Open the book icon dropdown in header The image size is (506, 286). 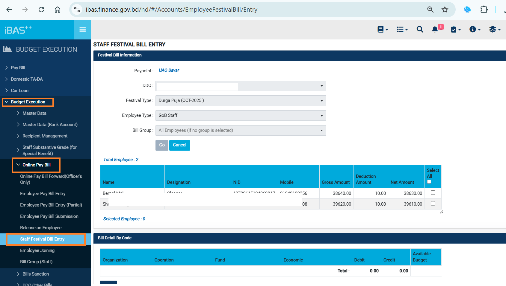382,29
